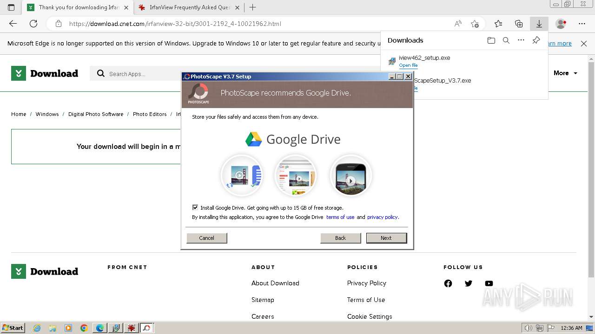Cancel the PhotoScape Setup
Image resolution: width=595 pixels, height=334 pixels.
pyautogui.click(x=207, y=238)
